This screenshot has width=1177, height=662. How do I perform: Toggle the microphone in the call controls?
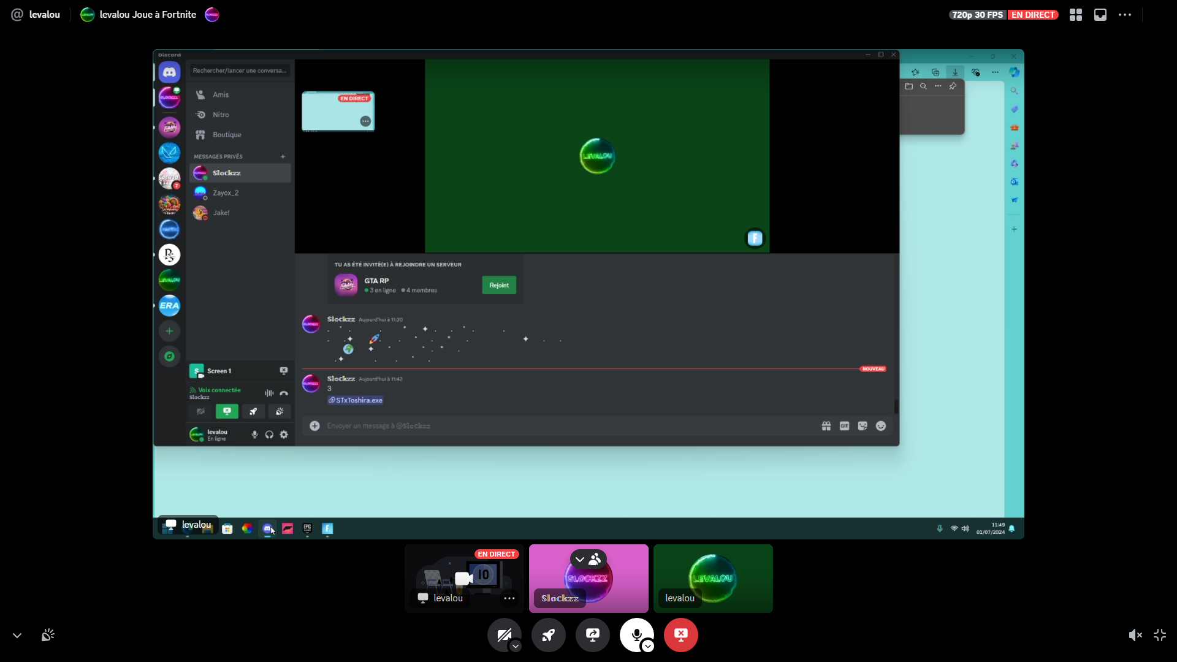tap(636, 635)
